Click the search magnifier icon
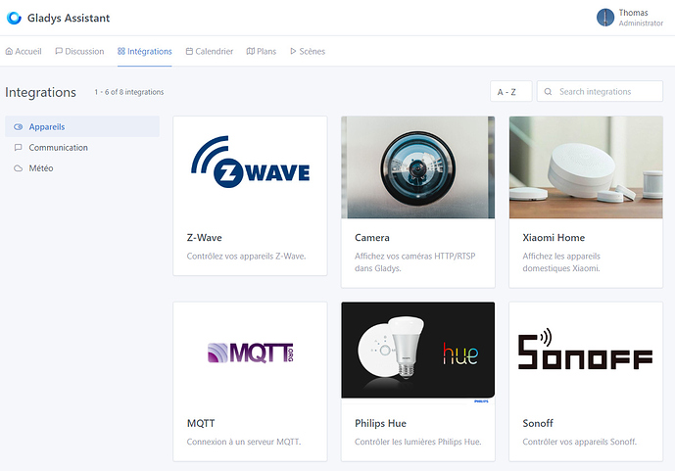The height and width of the screenshot is (471, 675). (x=548, y=92)
